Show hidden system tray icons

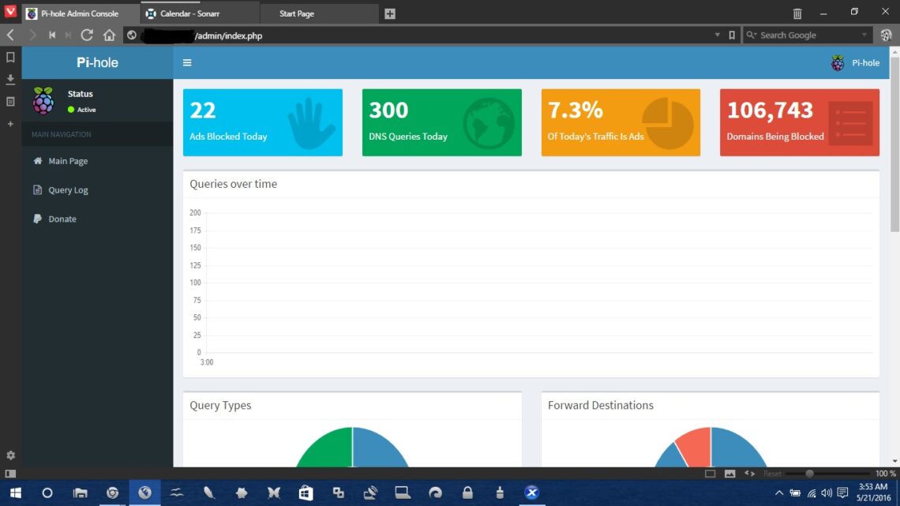(779, 493)
